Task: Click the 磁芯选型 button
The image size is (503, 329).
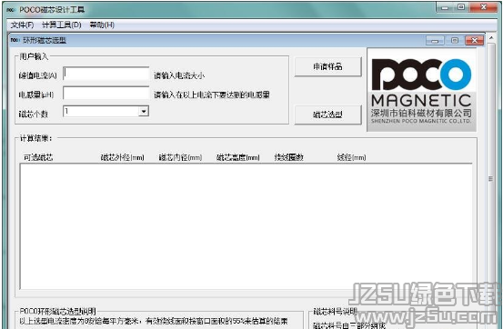Action: pyautogui.click(x=327, y=115)
